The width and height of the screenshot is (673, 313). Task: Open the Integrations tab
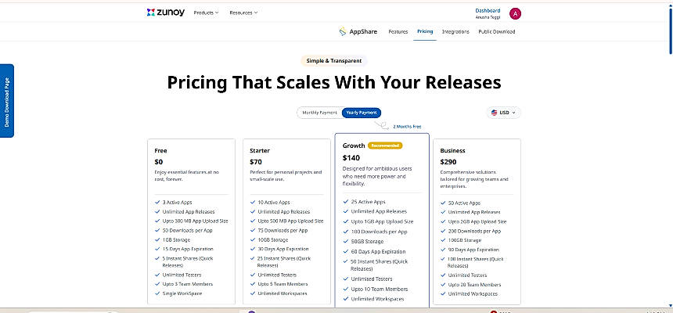coord(455,32)
